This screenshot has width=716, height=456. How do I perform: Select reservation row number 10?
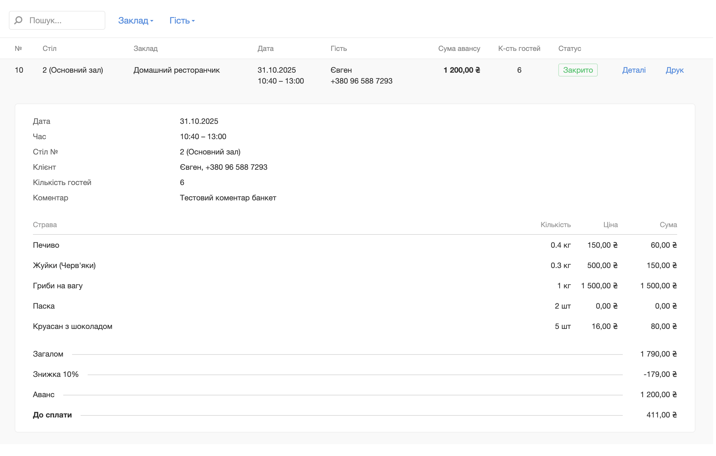(x=19, y=70)
